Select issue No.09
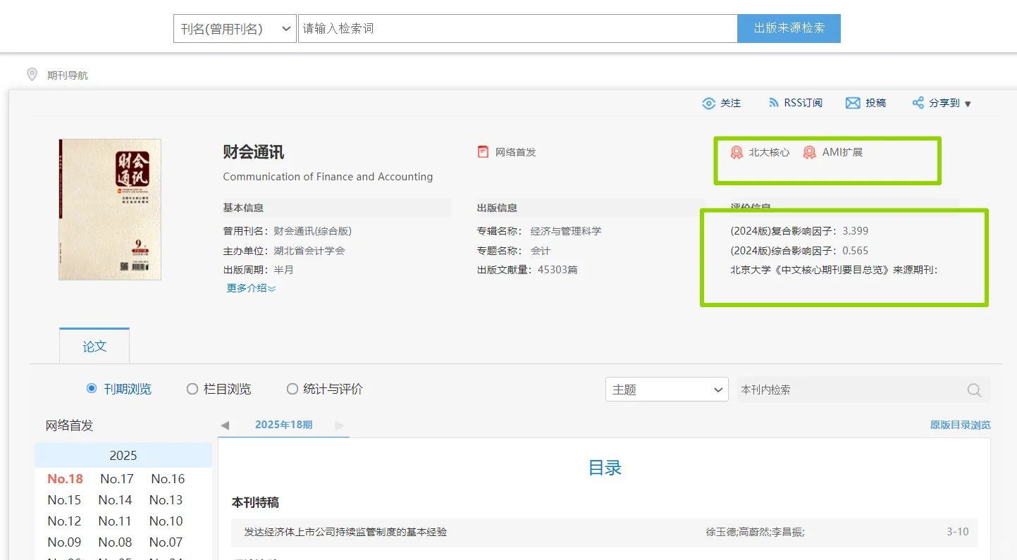Viewport: 1017px width, 560px height. click(x=64, y=542)
